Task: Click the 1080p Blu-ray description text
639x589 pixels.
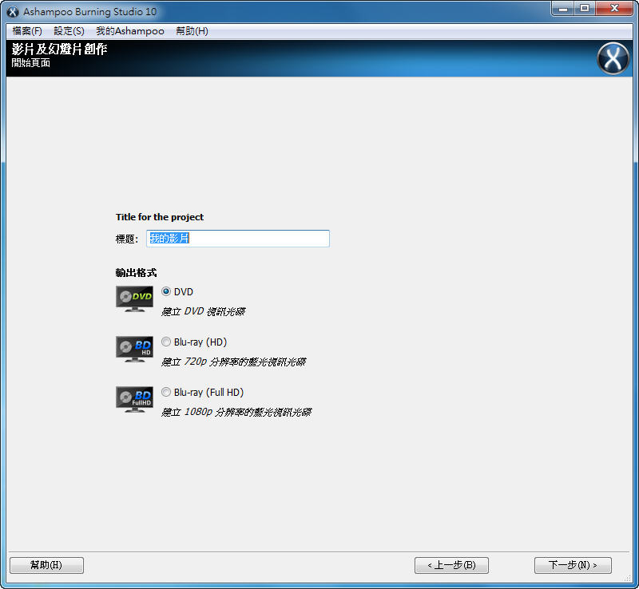Action: point(236,412)
